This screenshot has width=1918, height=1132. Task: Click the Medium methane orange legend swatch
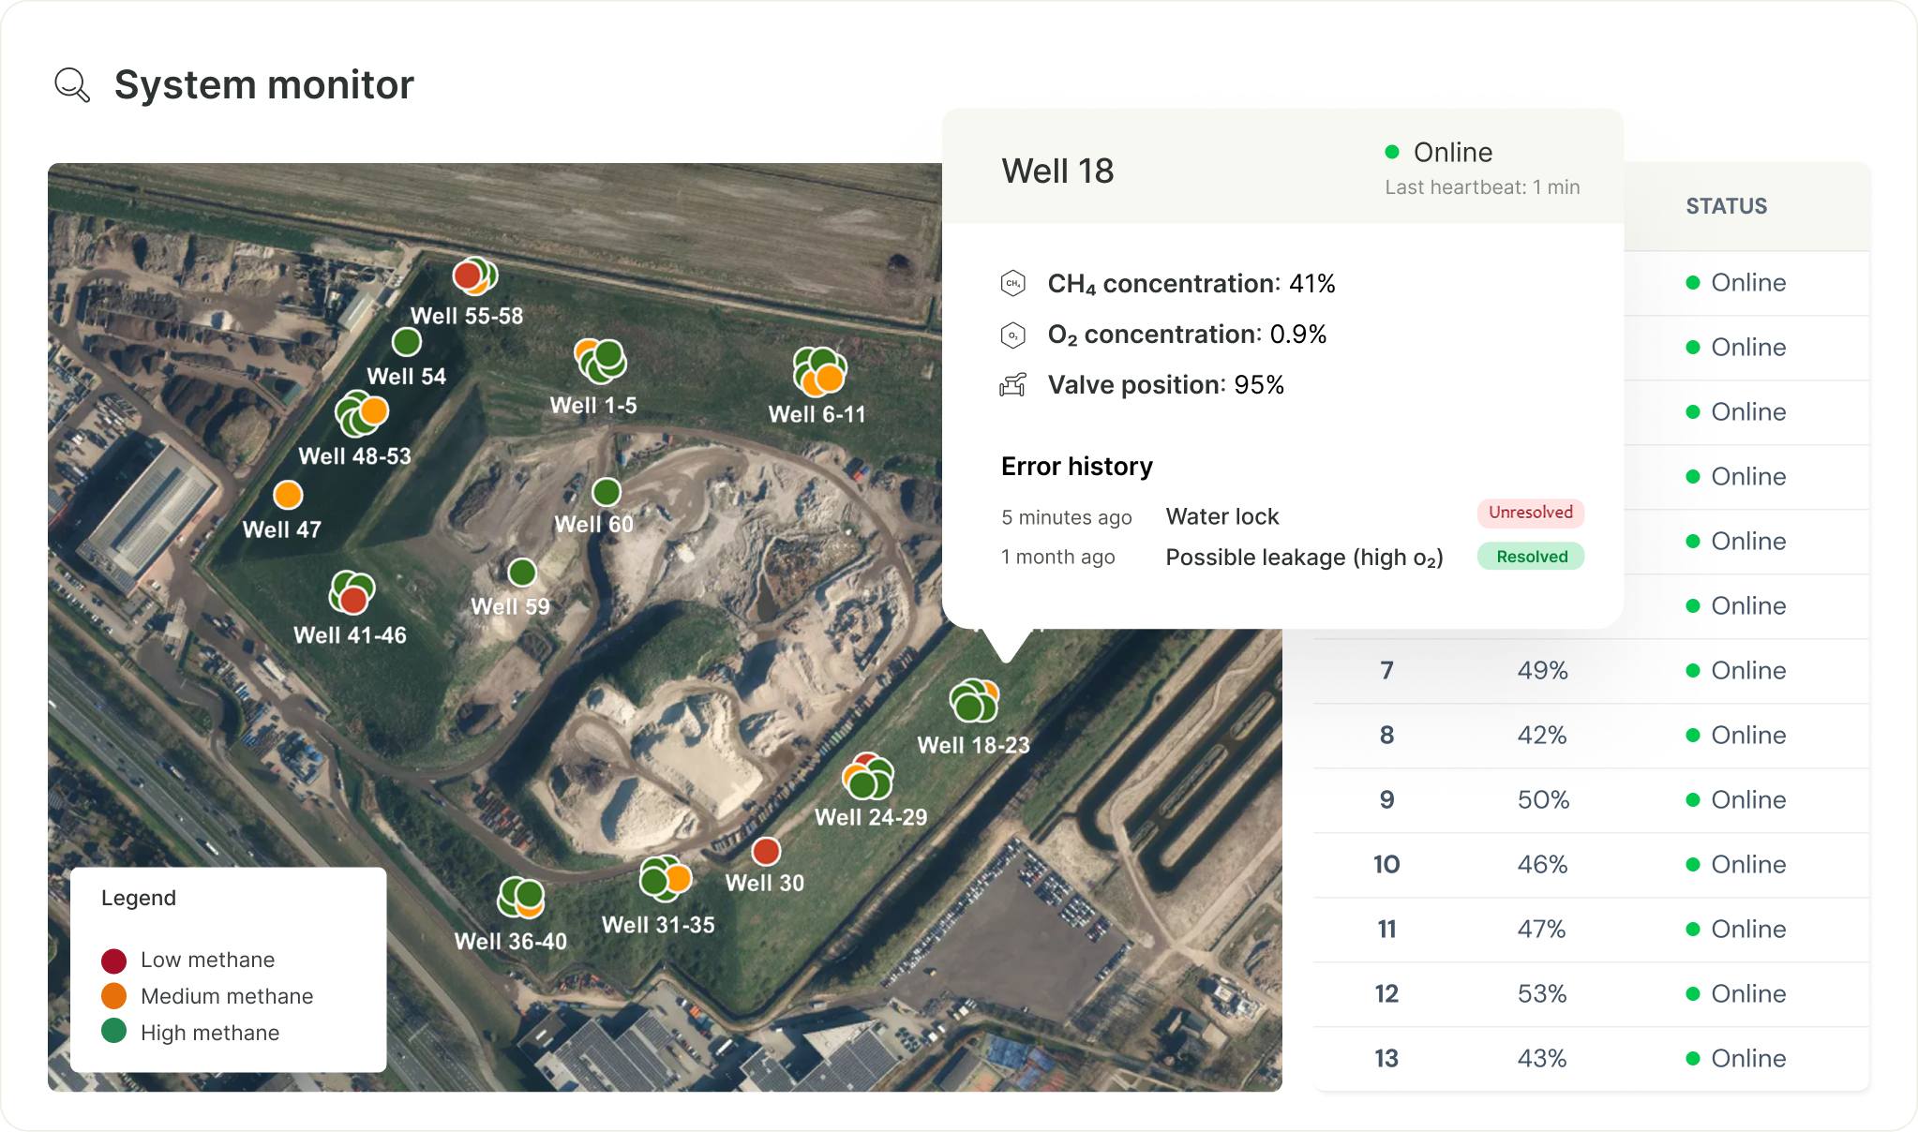114,996
